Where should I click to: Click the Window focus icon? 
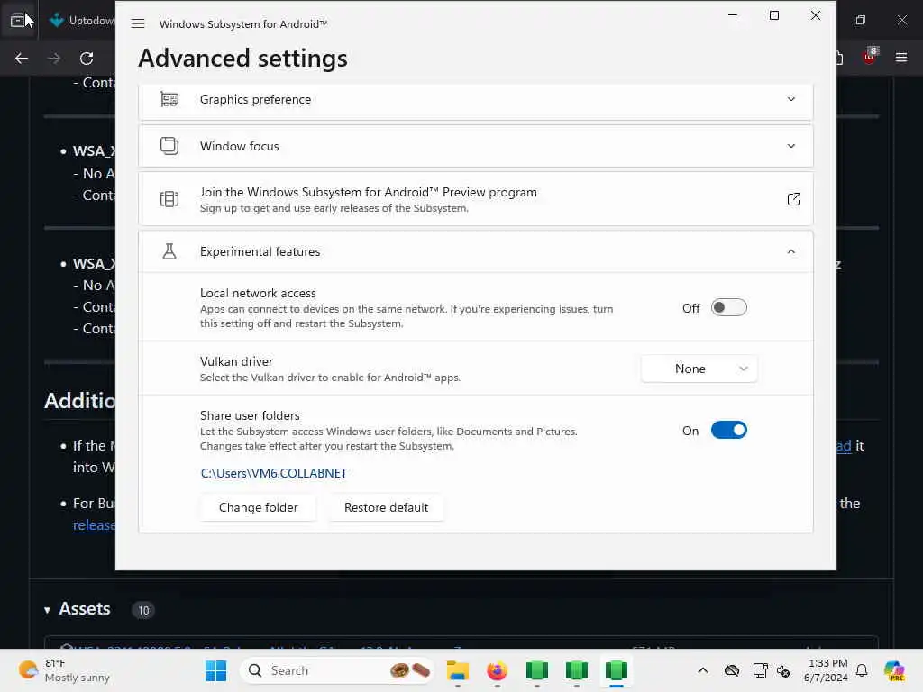coord(169,146)
